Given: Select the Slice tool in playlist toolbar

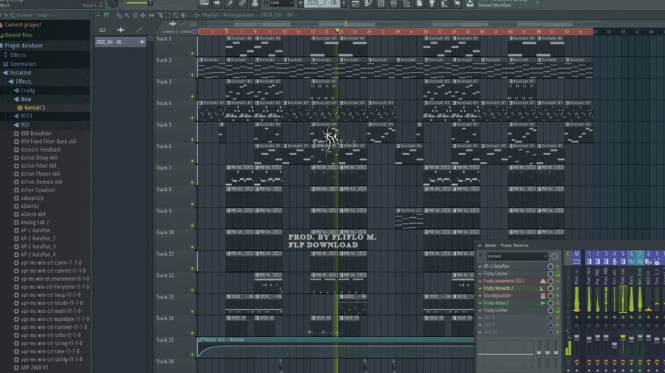Looking at the screenshot, I should [159, 15].
